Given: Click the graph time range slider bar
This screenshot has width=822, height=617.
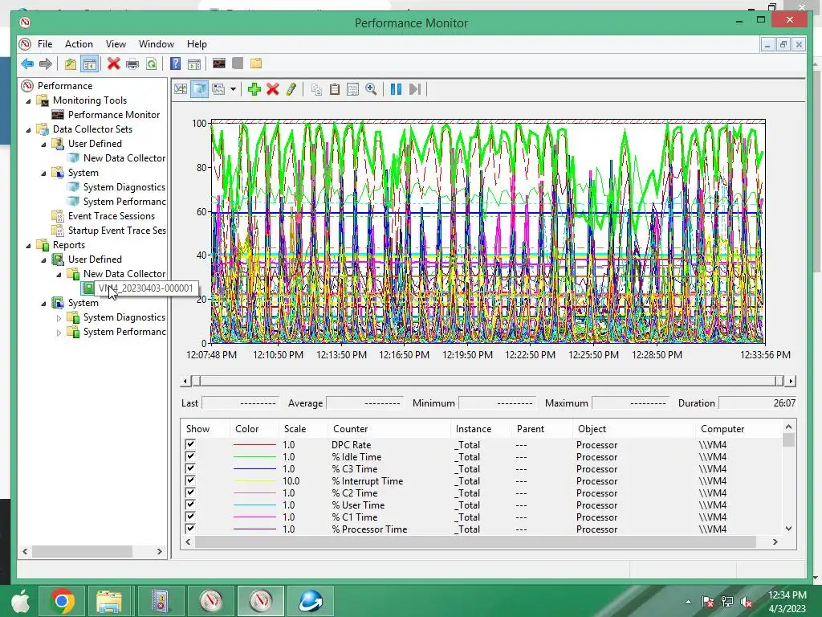Looking at the screenshot, I should [487, 381].
